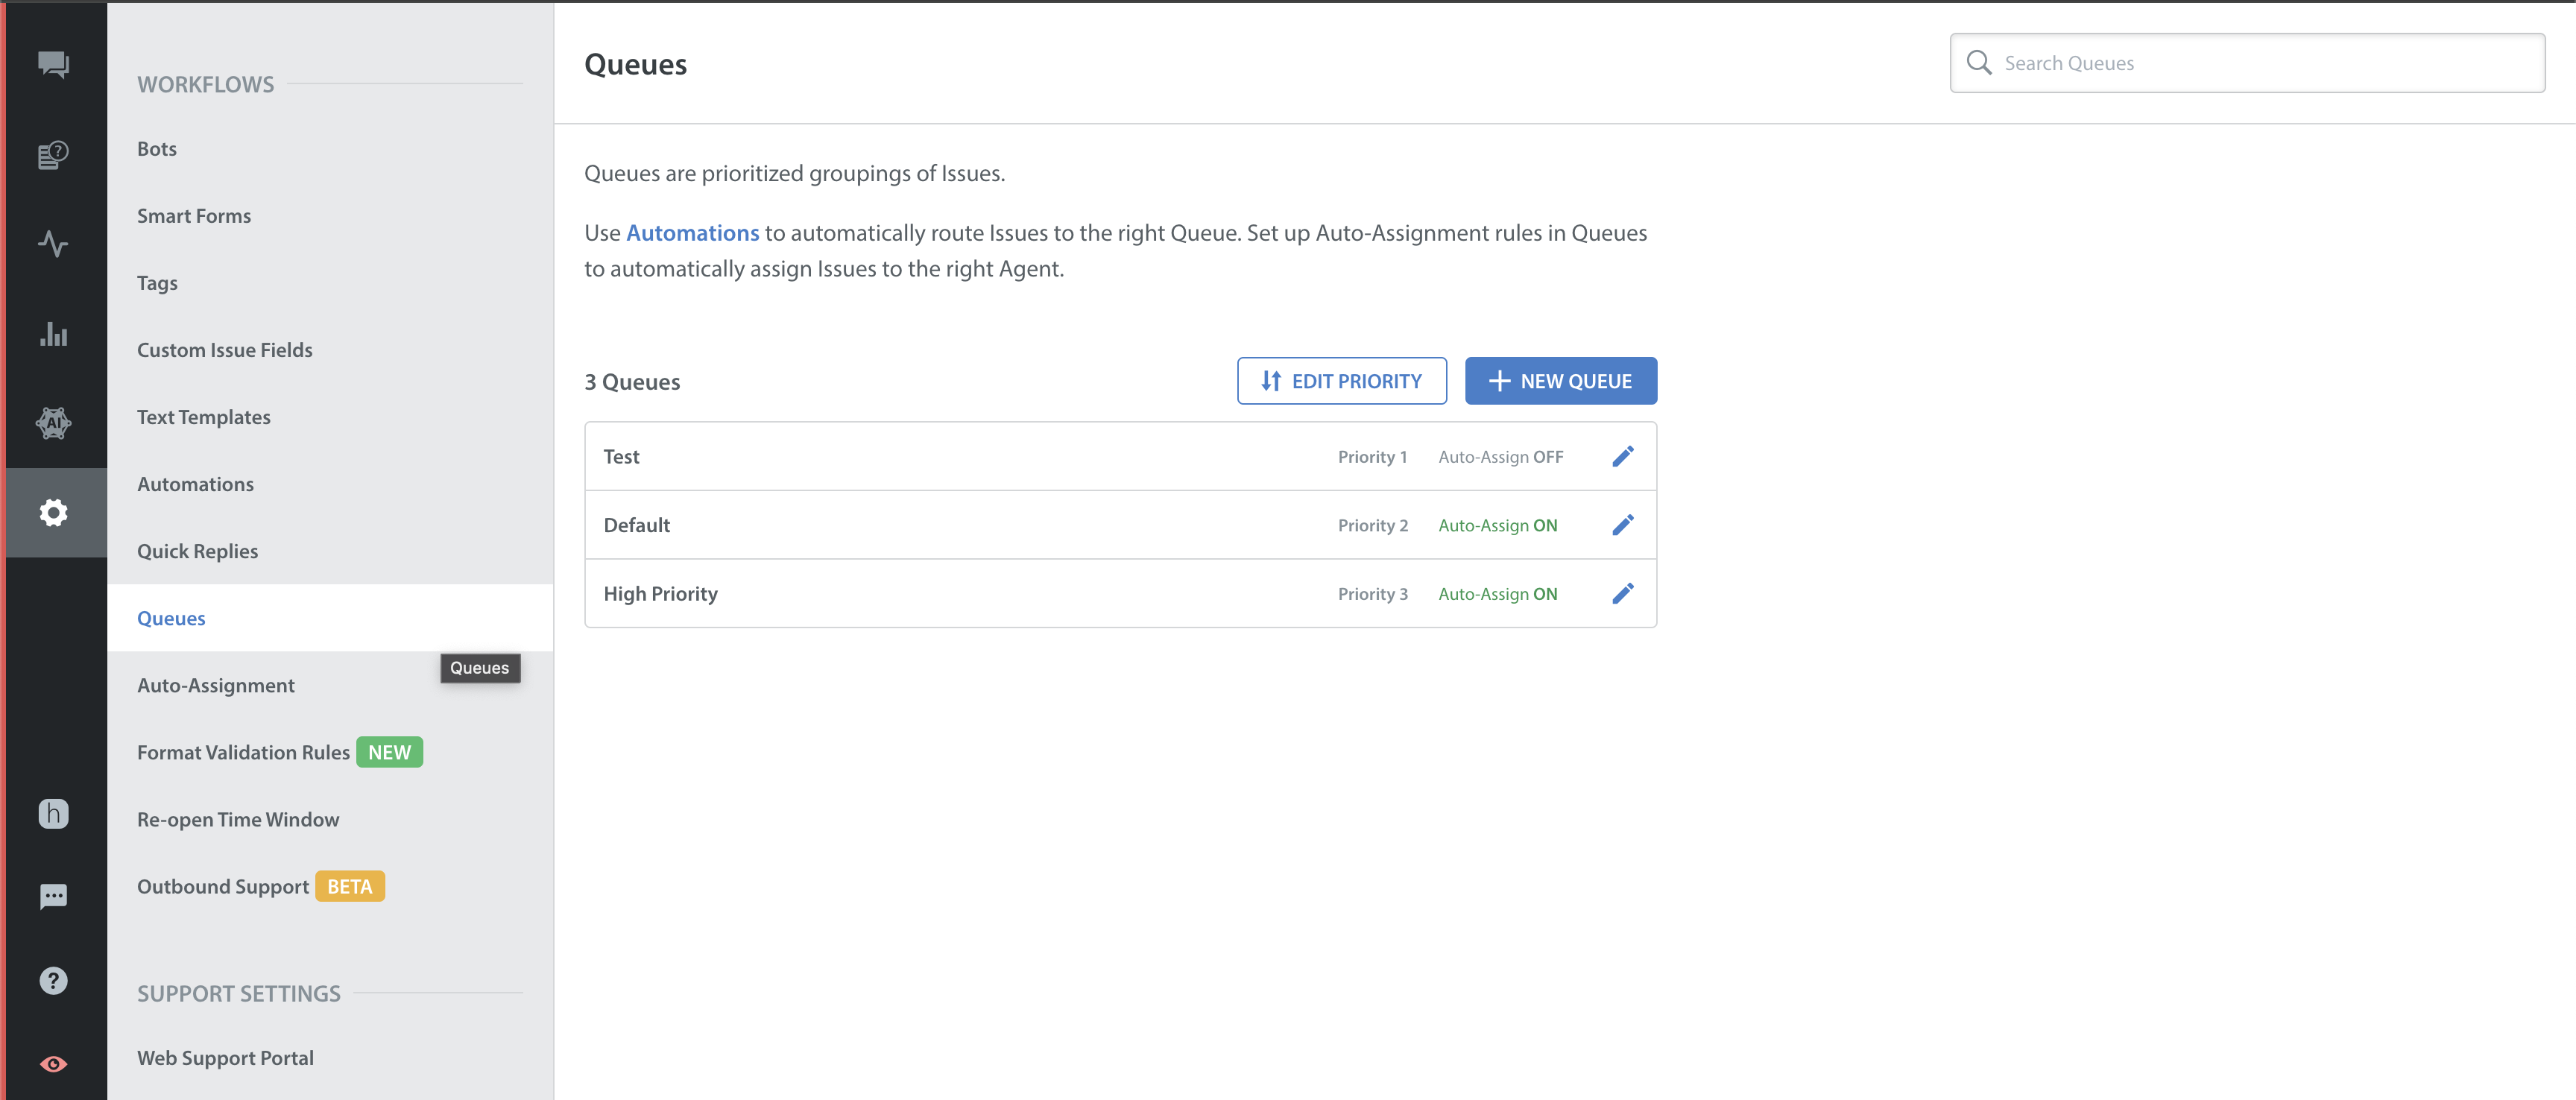The width and height of the screenshot is (2576, 1100).
Task: Click the help question mark icon
Action: pos(53,981)
